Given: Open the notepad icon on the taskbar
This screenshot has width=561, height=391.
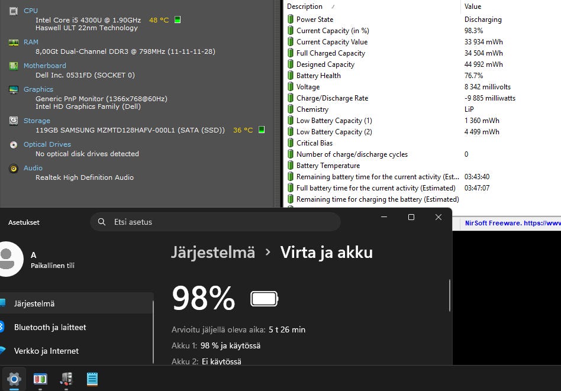Looking at the screenshot, I should coord(92,379).
